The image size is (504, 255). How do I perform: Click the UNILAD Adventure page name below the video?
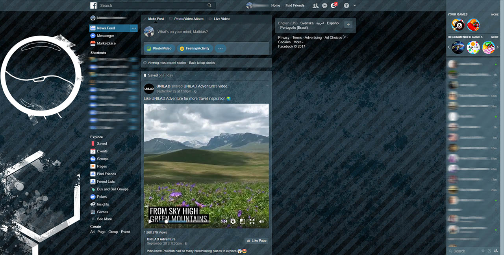161,239
